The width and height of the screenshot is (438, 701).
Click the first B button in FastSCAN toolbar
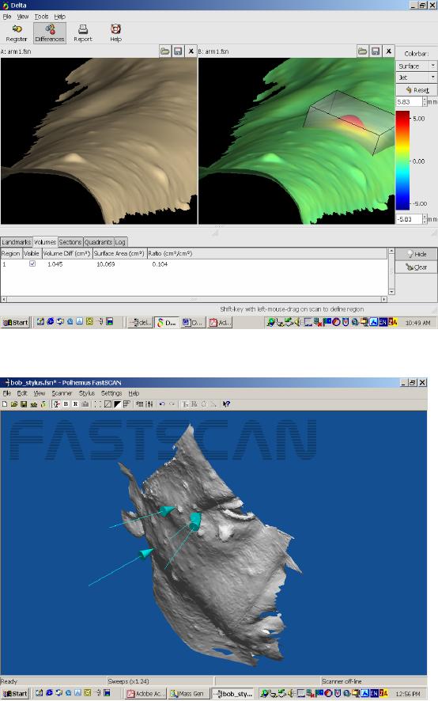pos(66,404)
